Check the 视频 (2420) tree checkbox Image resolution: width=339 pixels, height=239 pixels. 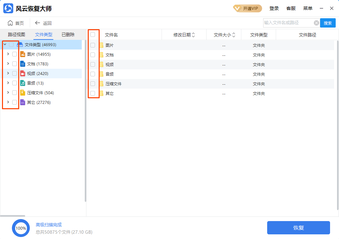[x=15, y=73]
